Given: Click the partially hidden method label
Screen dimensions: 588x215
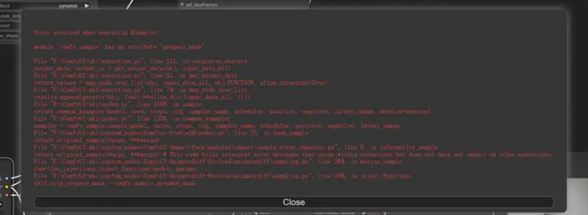Looking at the screenshot, I should (4, 5).
